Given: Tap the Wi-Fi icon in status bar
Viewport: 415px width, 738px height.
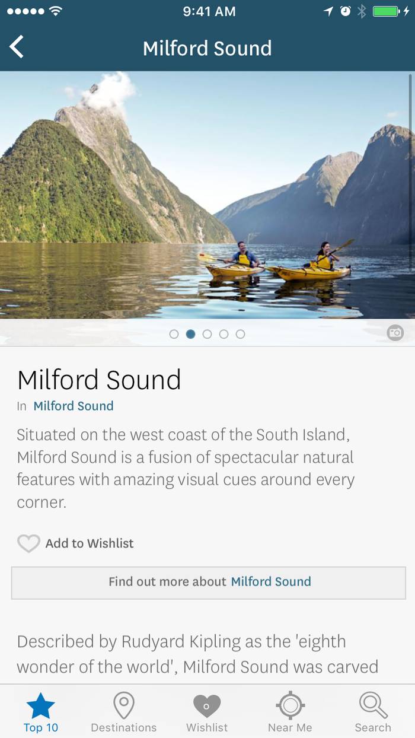Looking at the screenshot, I should pyautogui.click(x=55, y=11).
